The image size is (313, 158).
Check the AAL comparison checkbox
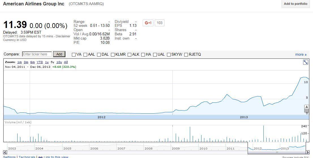pos(85,55)
